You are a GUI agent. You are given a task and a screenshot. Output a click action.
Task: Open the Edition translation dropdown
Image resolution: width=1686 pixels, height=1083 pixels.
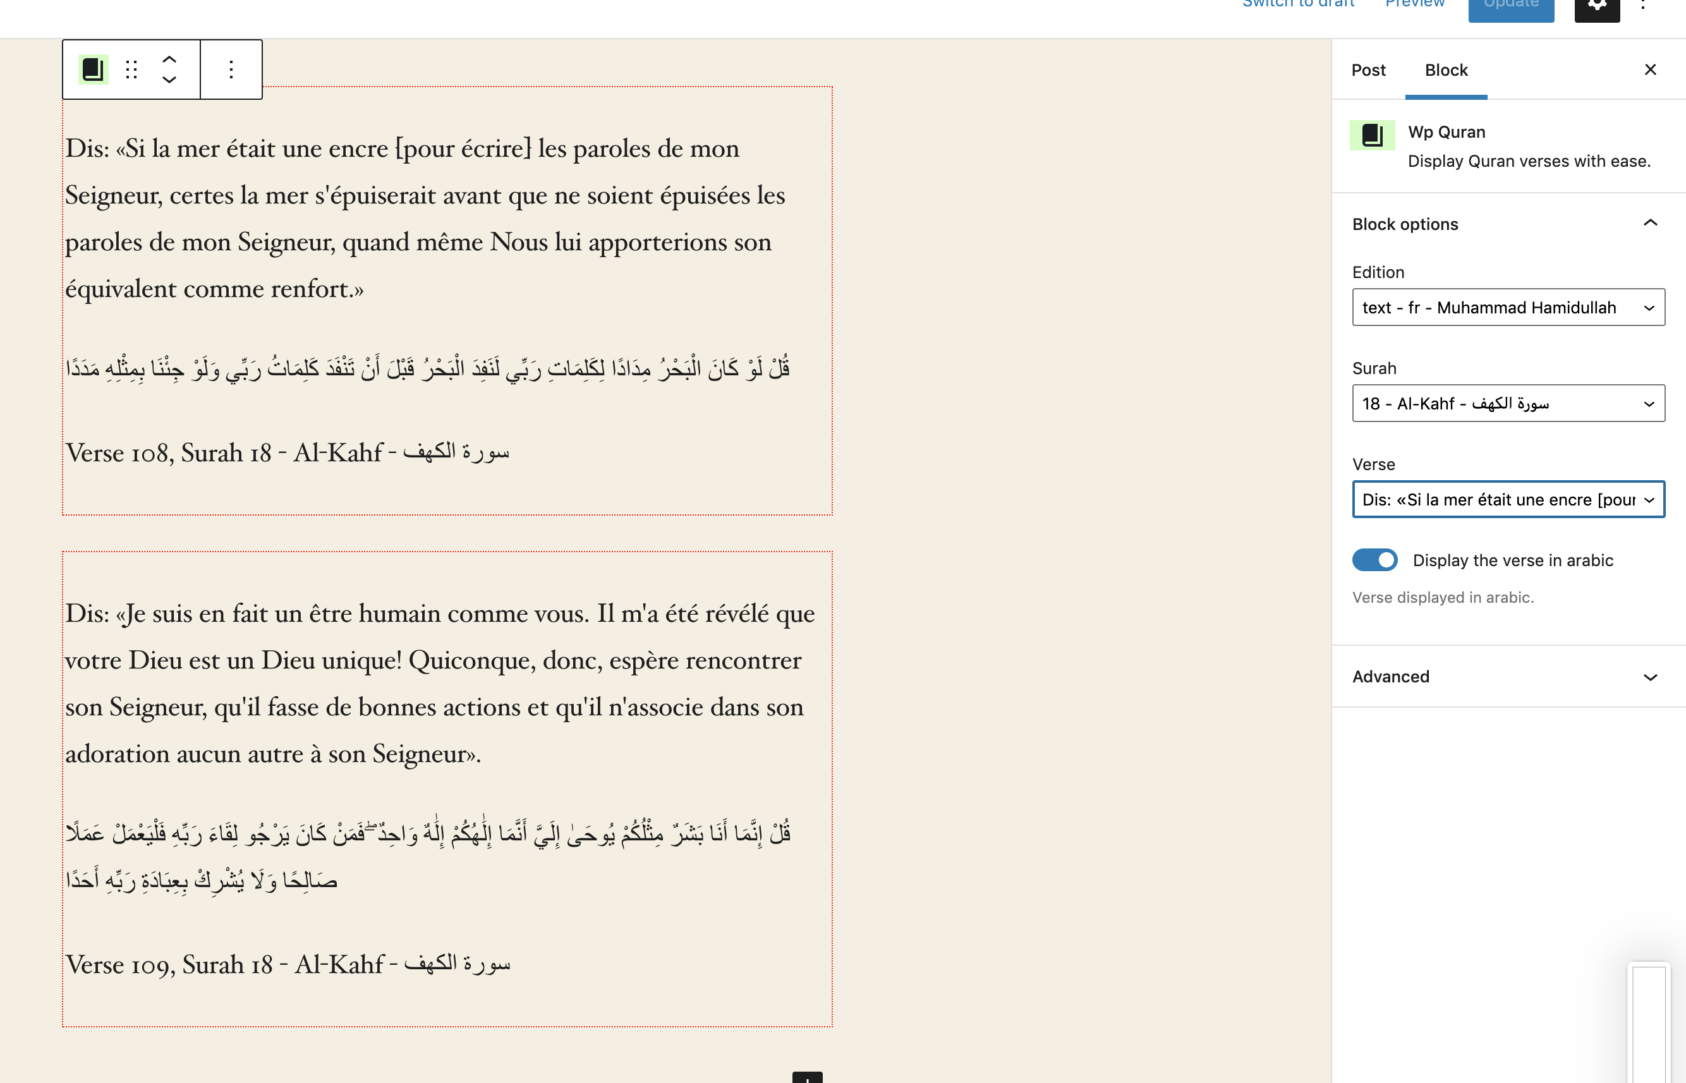1505,307
